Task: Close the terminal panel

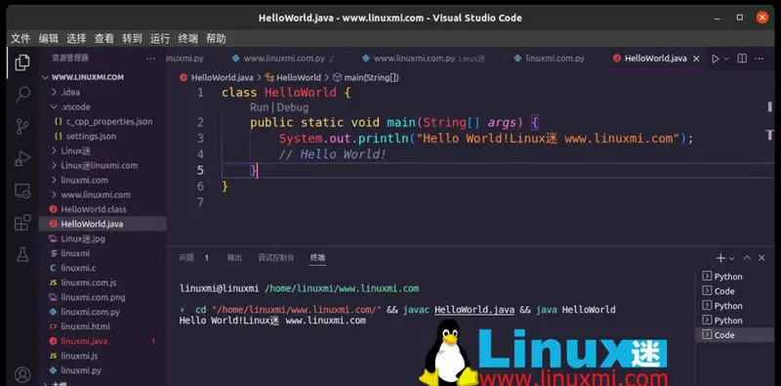Action: (761, 258)
